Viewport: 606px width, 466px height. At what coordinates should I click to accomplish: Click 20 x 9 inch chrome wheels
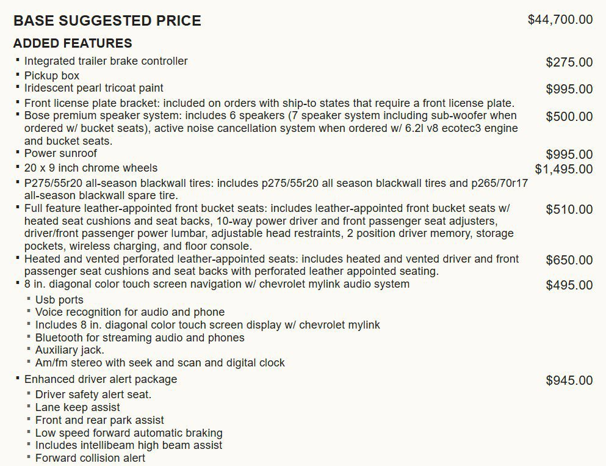point(91,168)
